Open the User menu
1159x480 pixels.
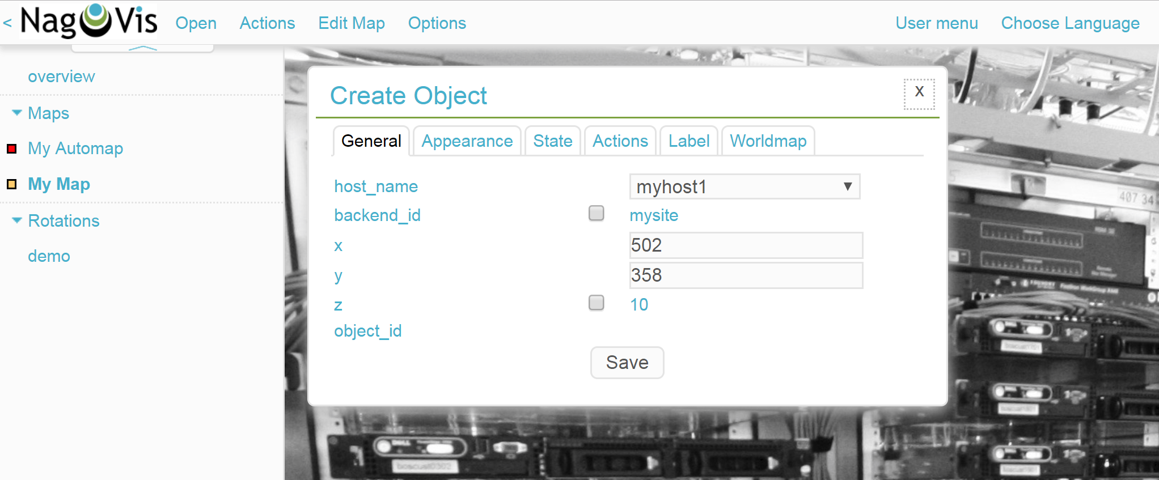tap(936, 23)
